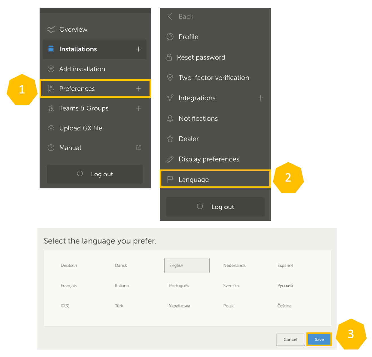Click the Integrations branch icon
372x357 pixels.
point(170,98)
